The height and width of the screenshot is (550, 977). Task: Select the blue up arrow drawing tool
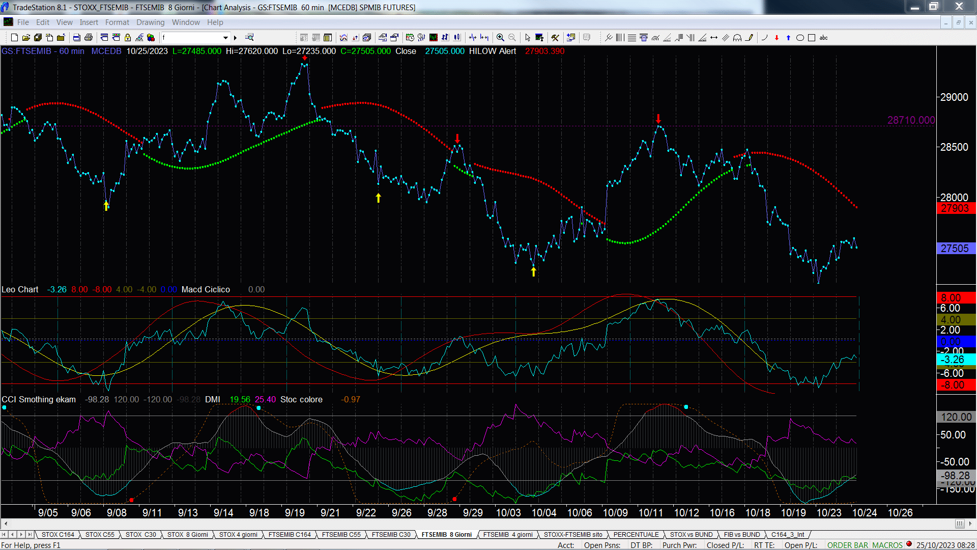tap(788, 38)
